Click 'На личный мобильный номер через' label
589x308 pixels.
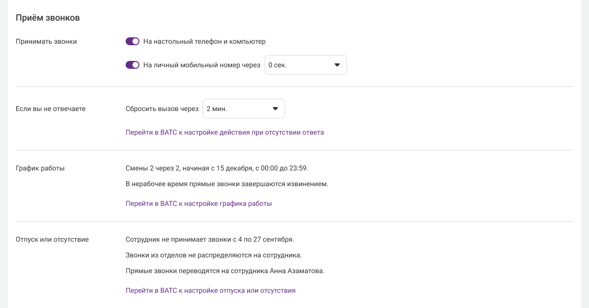202,65
